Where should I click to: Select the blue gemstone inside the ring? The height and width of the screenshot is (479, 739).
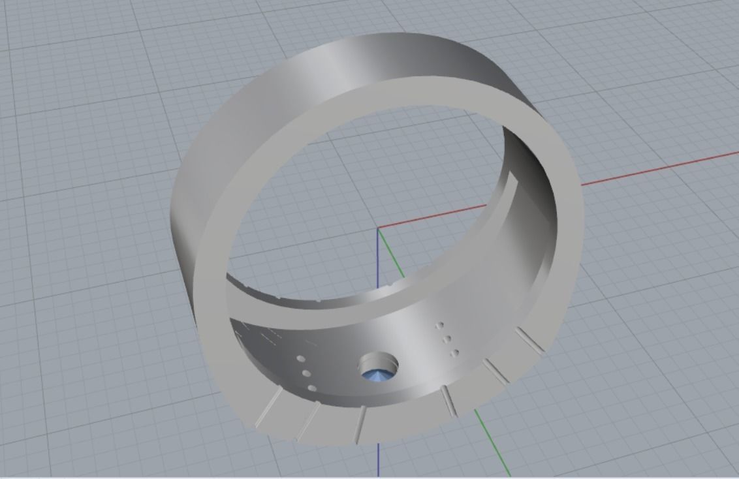(x=379, y=375)
